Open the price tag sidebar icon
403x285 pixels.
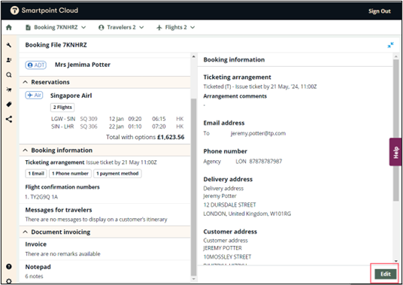(9, 105)
